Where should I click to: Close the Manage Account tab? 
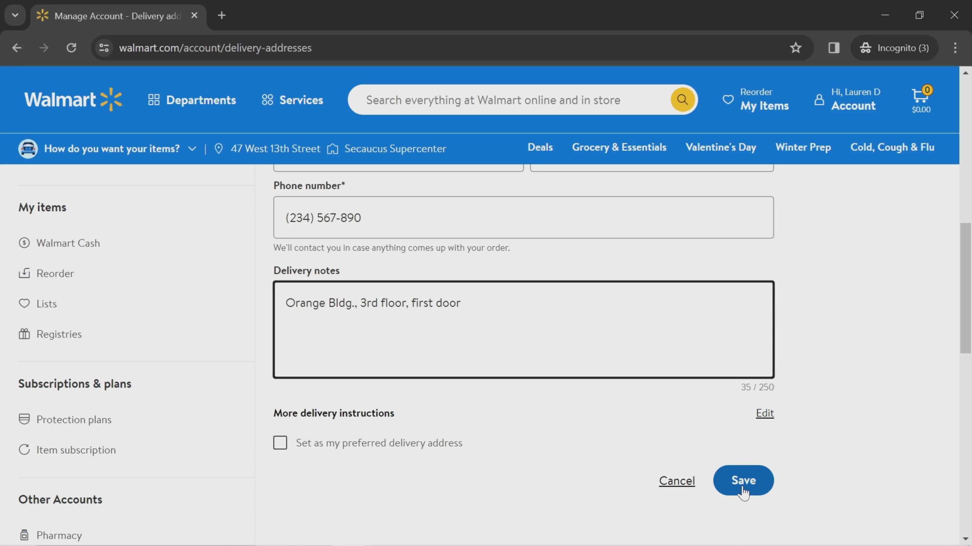[x=194, y=15]
